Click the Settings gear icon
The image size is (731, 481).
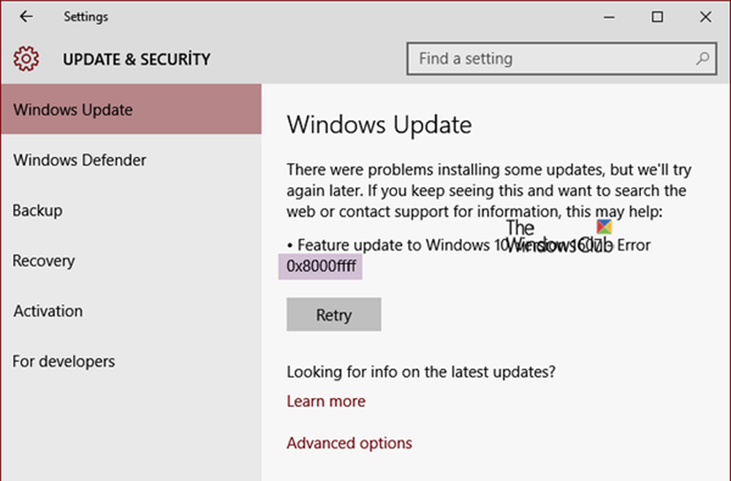point(26,59)
